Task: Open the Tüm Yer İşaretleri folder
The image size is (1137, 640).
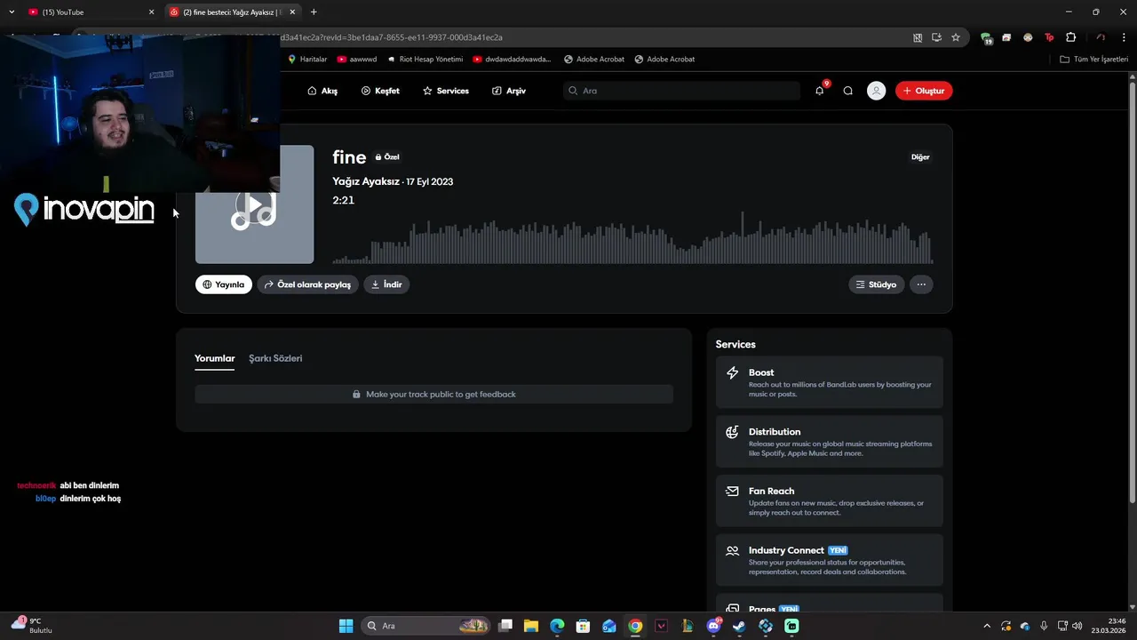Action: pos(1094,60)
